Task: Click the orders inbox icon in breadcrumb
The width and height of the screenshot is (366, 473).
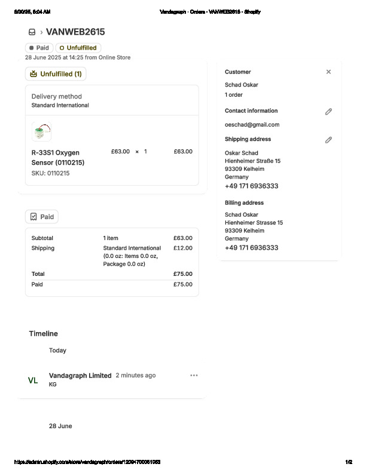Action: point(32,32)
